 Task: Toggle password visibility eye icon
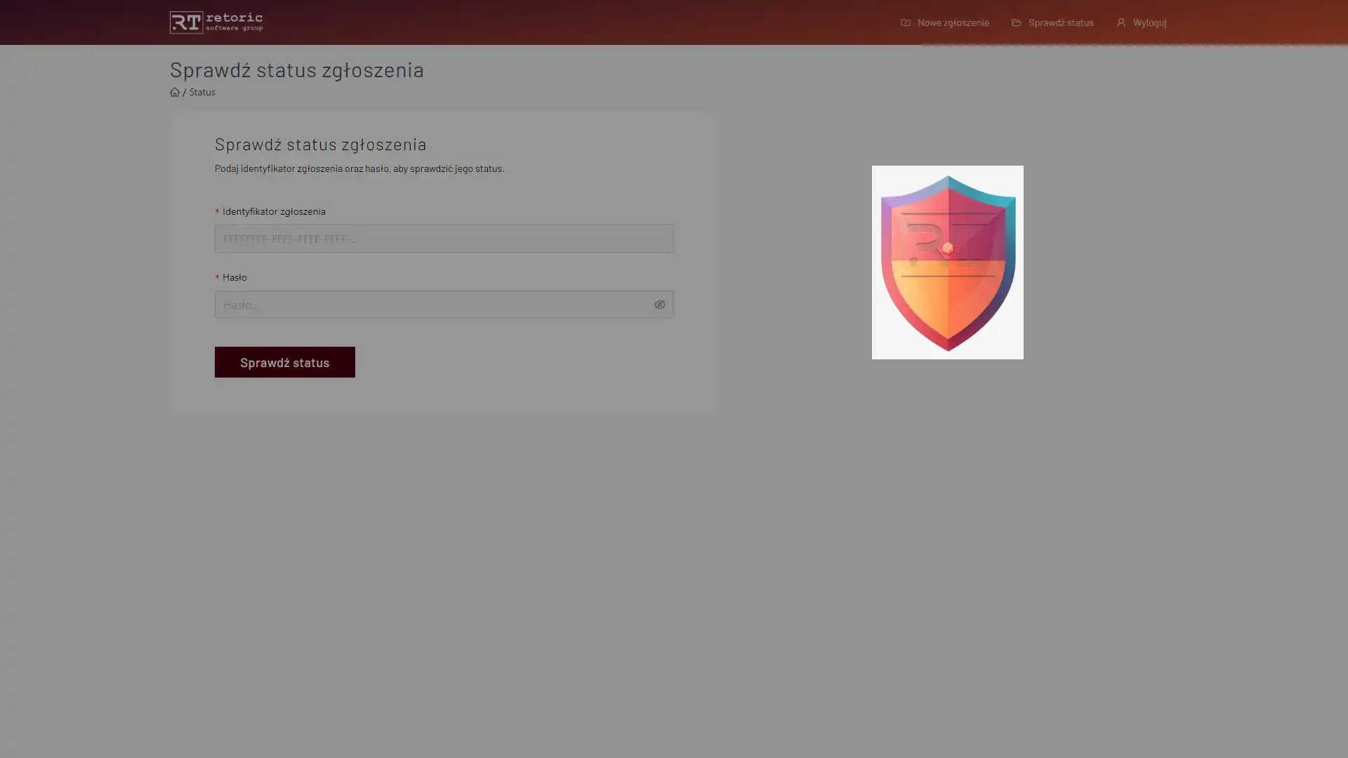[659, 305]
